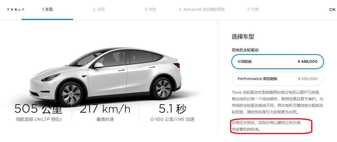The image size is (337, 142).
Task: Click the 待监管机构批准 notice
Action: click(246, 129)
